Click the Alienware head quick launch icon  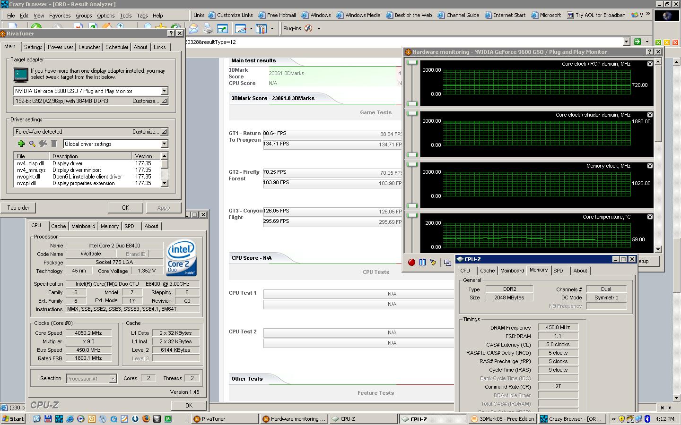click(157, 419)
